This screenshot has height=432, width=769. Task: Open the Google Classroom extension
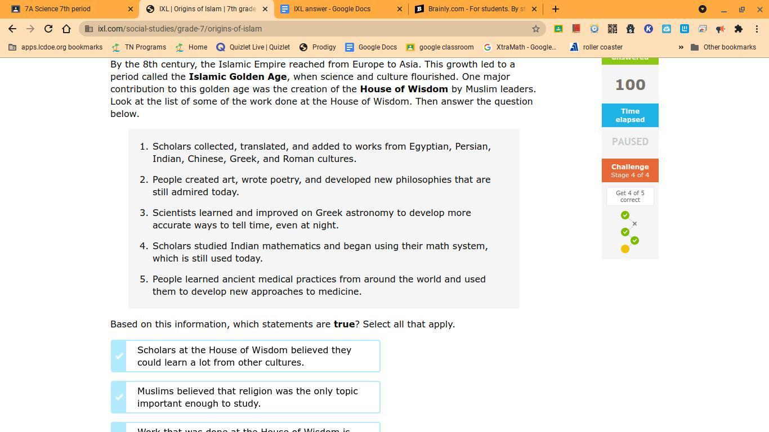(558, 29)
